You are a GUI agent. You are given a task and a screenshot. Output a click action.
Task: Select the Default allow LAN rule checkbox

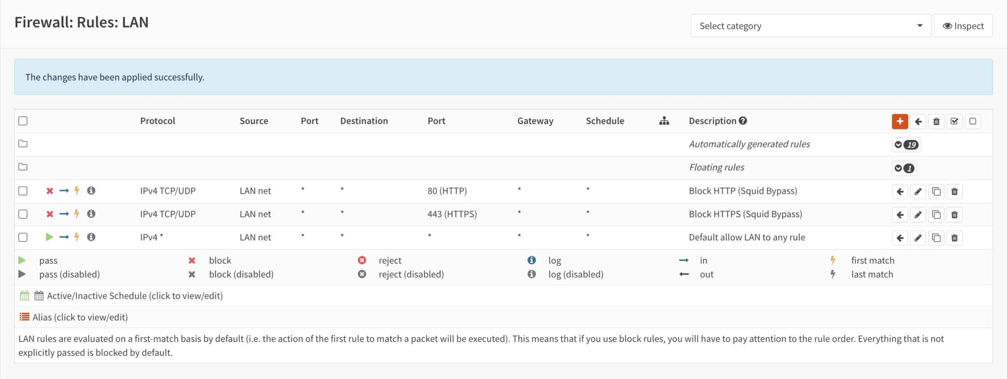click(23, 237)
